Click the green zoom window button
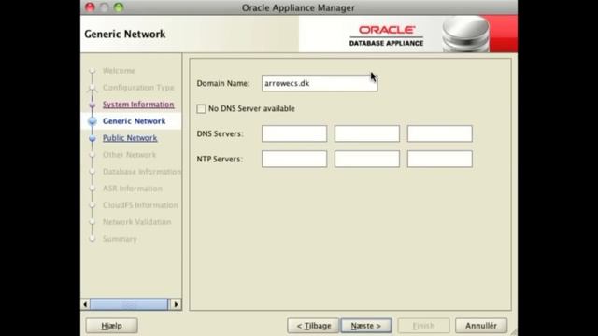Image resolution: width=598 pixels, height=336 pixels. click(x=119, y=7)
